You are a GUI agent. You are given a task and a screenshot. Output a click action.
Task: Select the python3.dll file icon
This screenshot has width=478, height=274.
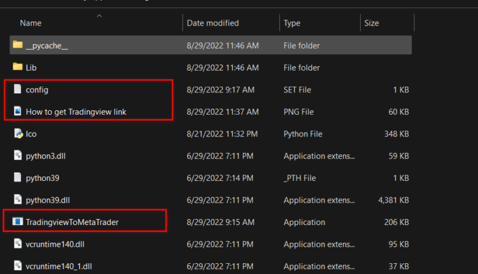click(x=18, y=155)
